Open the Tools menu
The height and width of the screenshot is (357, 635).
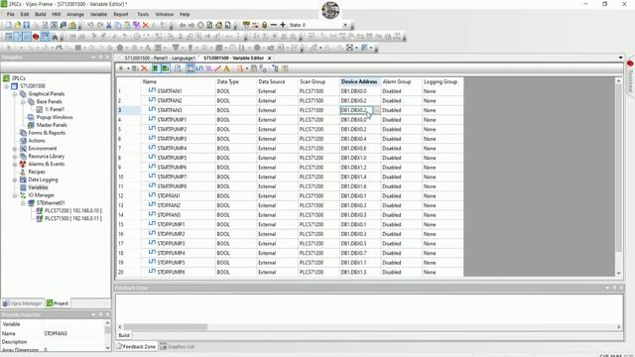coord(143,14)
